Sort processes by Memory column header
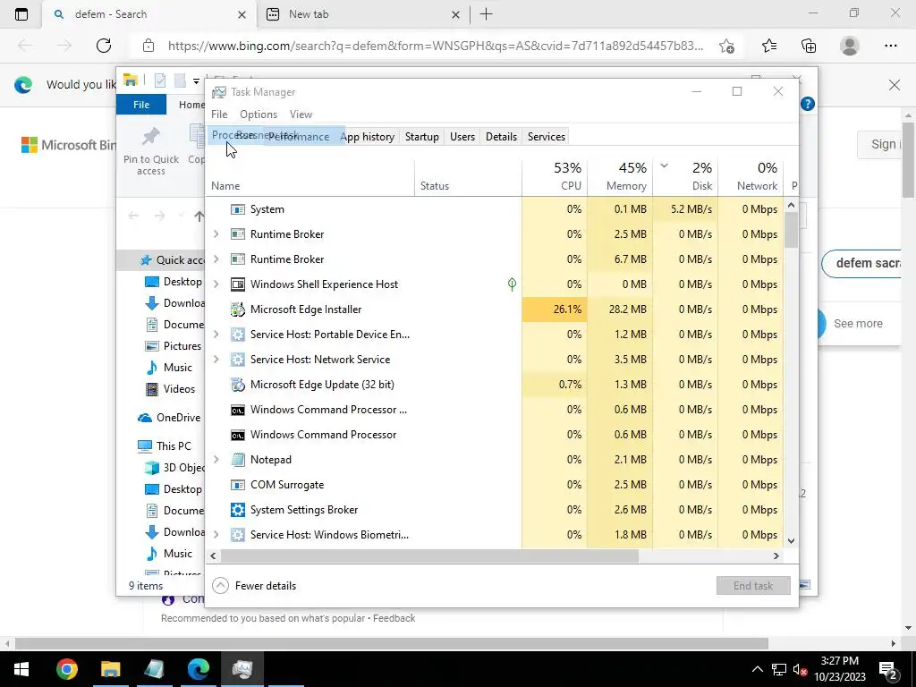The width and height of the screenshot is (916, 687). tap(620, 177)
